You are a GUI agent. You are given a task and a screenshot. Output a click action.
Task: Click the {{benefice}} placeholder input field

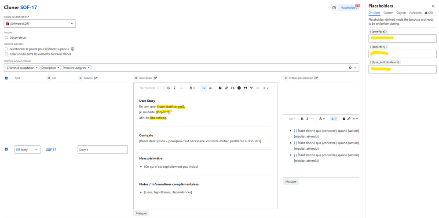[402, 39]
